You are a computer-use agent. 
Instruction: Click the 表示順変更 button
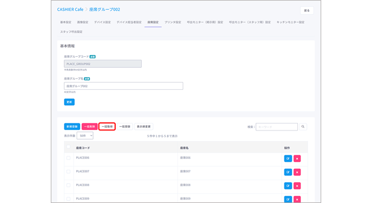pos(144,127)
